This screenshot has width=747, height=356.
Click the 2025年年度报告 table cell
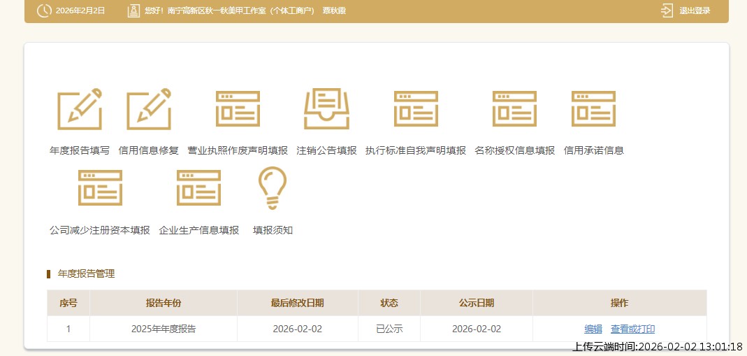164,329
